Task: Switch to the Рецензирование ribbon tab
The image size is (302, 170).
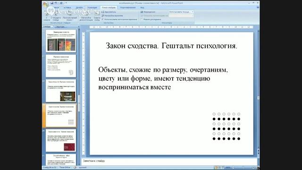Action: click(128, 8)
